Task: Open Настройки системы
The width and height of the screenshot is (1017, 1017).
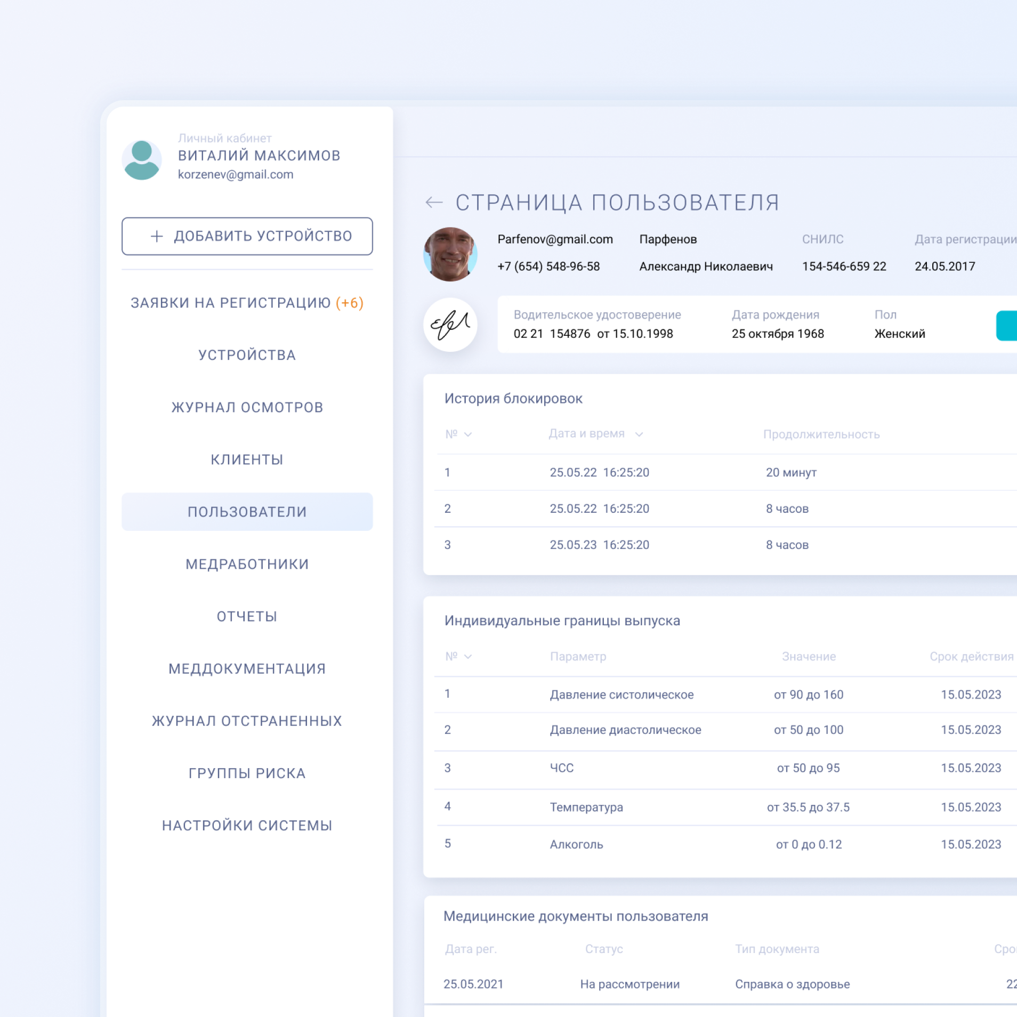Action: 247,825
